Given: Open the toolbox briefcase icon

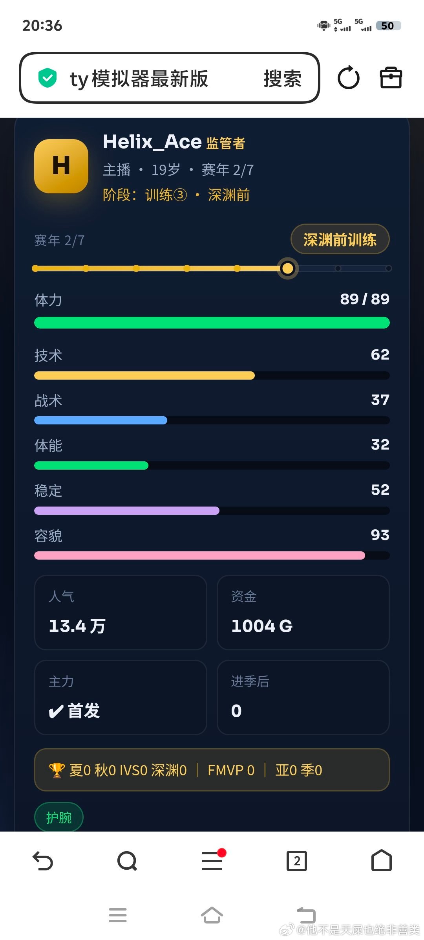Looking at the screenshot, I should click(391, 78).
